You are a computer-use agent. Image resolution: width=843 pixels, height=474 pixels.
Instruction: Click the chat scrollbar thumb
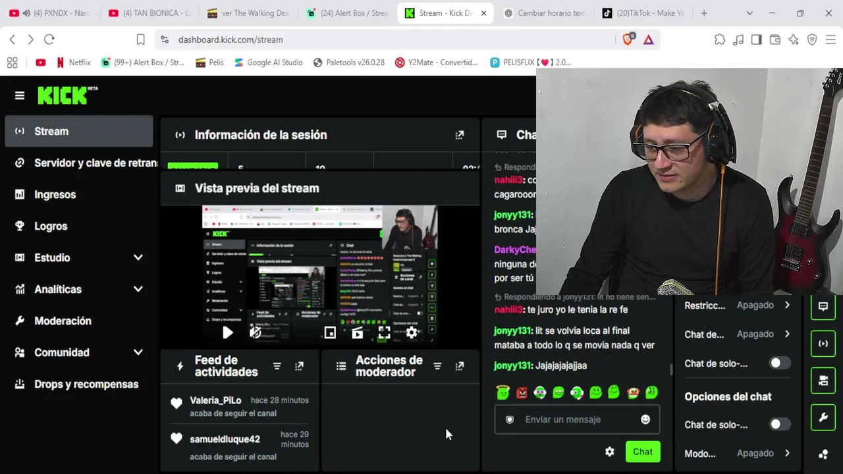671,370
